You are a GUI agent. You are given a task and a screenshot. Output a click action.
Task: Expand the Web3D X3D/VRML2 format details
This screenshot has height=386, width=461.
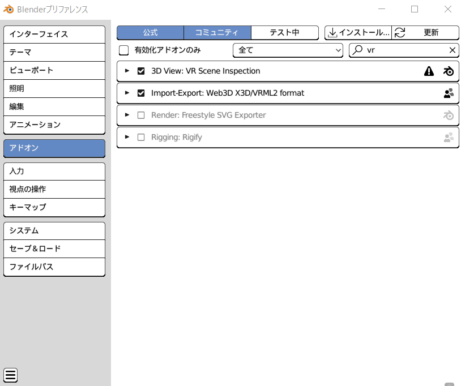point(127,93)
